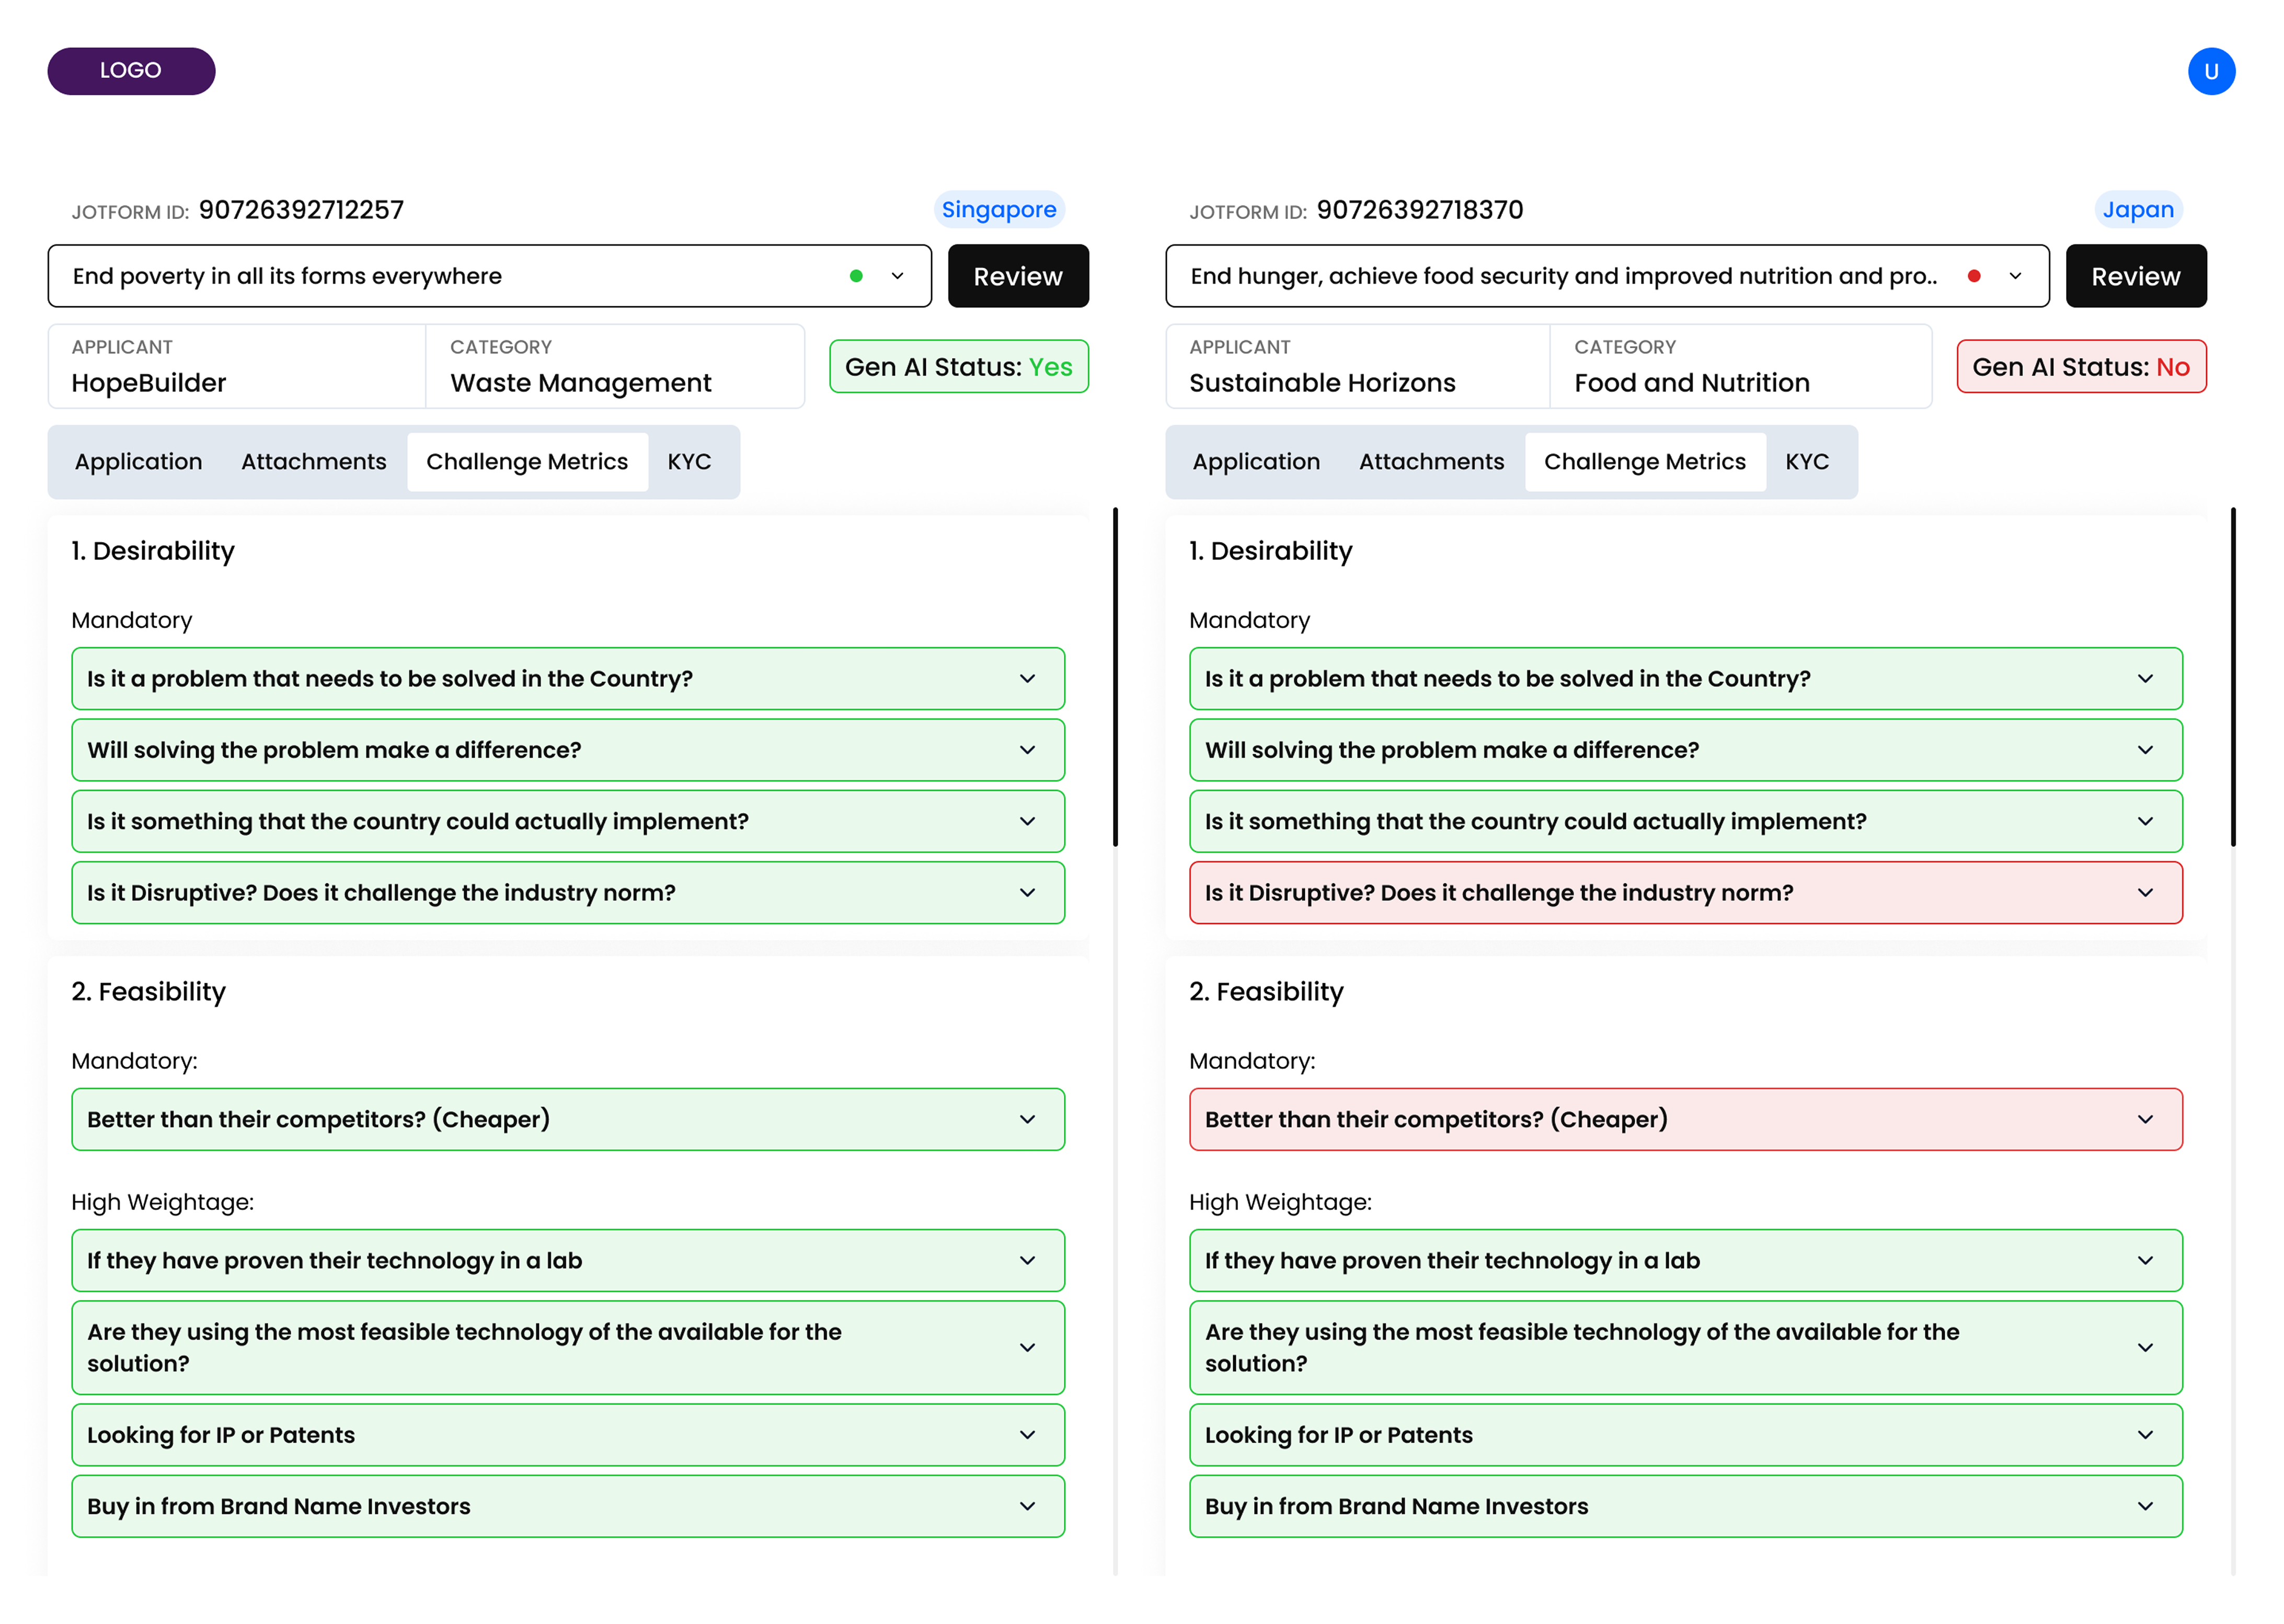This screenshot has height=1624, width=2284.
Task: Click category Food and Nutrition
Action: 1692,383
